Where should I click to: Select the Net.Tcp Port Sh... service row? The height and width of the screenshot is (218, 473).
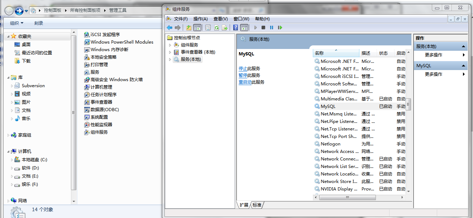click(359, 137)
